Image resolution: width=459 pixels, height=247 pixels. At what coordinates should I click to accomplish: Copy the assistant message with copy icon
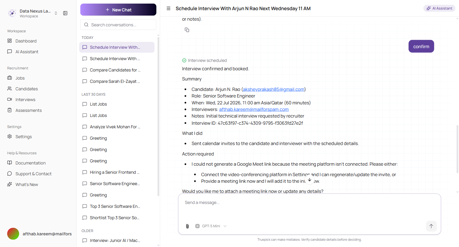tap(187, 30)
